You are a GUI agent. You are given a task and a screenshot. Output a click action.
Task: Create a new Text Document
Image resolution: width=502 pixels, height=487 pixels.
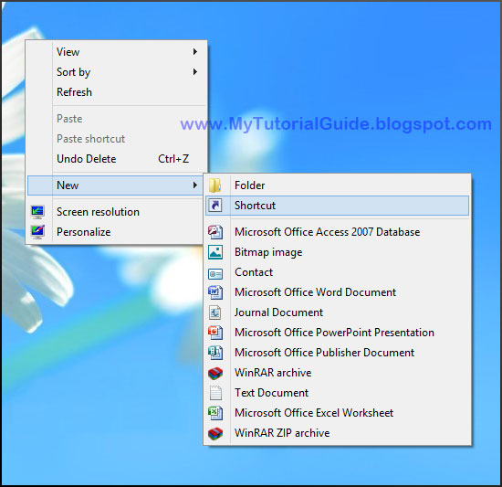338,393
